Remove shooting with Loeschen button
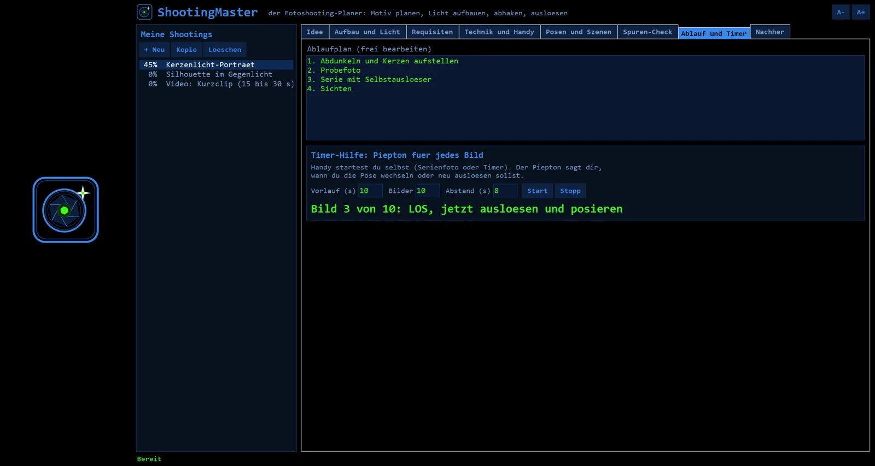Image resolution: width=875 pixels, height=466 pixels. pyautogui.click(x=225, y=50)
